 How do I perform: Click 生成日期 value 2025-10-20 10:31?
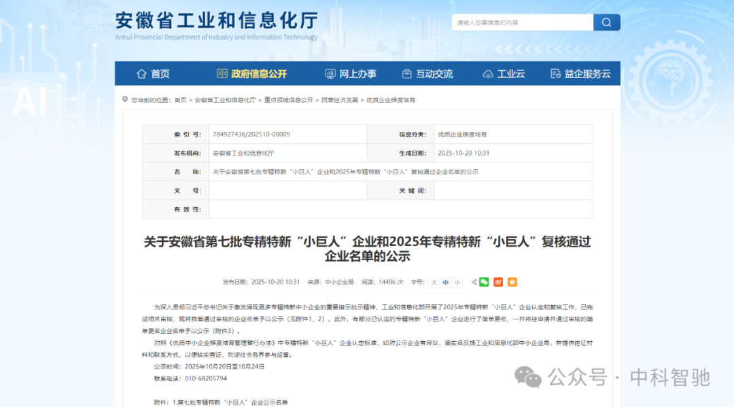tap(464, 153)
